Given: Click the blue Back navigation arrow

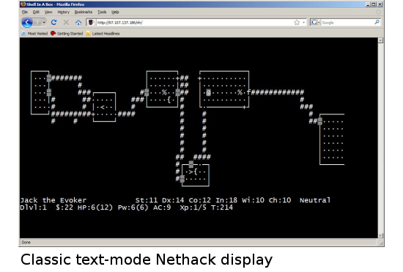Looking at the screenshot, I should [26, 23].
